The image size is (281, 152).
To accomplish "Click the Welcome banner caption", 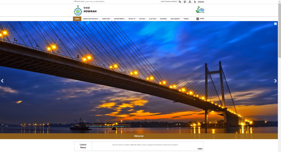I will [139, 136].
